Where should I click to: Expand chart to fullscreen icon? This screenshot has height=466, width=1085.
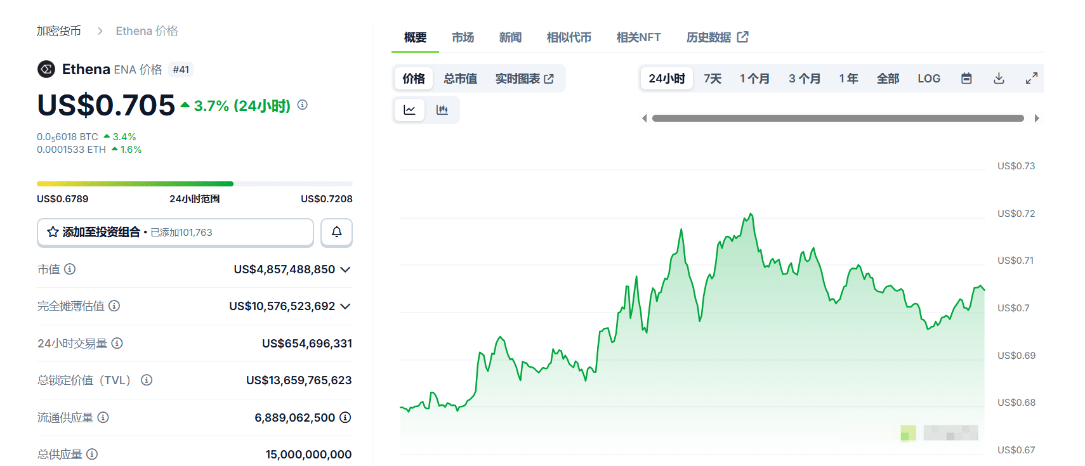[x=1032, y=79]
